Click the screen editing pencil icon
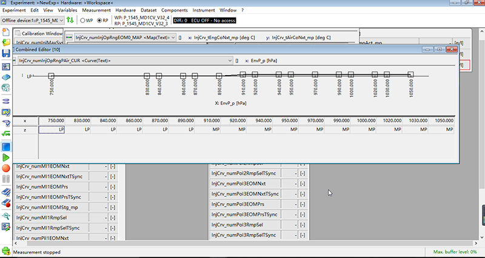The width and height of the screenshot is (485, 258). 6,227
